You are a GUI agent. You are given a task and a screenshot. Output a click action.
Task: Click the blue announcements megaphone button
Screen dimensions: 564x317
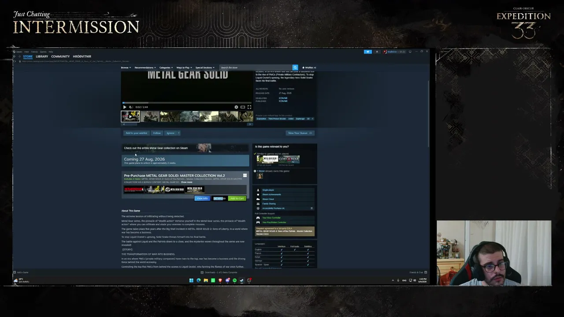pos(368,52)
